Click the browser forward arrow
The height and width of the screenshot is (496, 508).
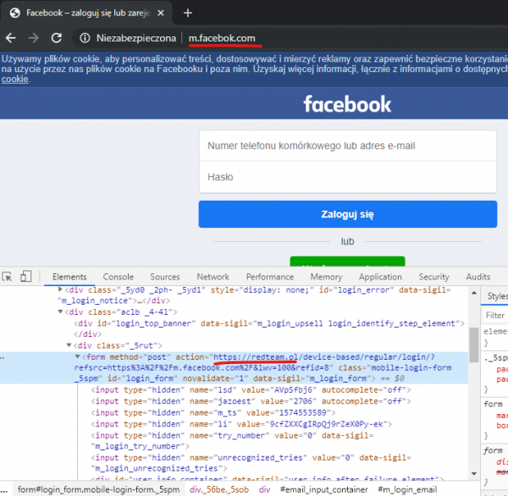point(33,38)
